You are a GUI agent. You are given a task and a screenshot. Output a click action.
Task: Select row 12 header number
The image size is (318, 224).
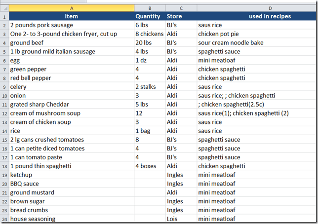pos(4,113)
